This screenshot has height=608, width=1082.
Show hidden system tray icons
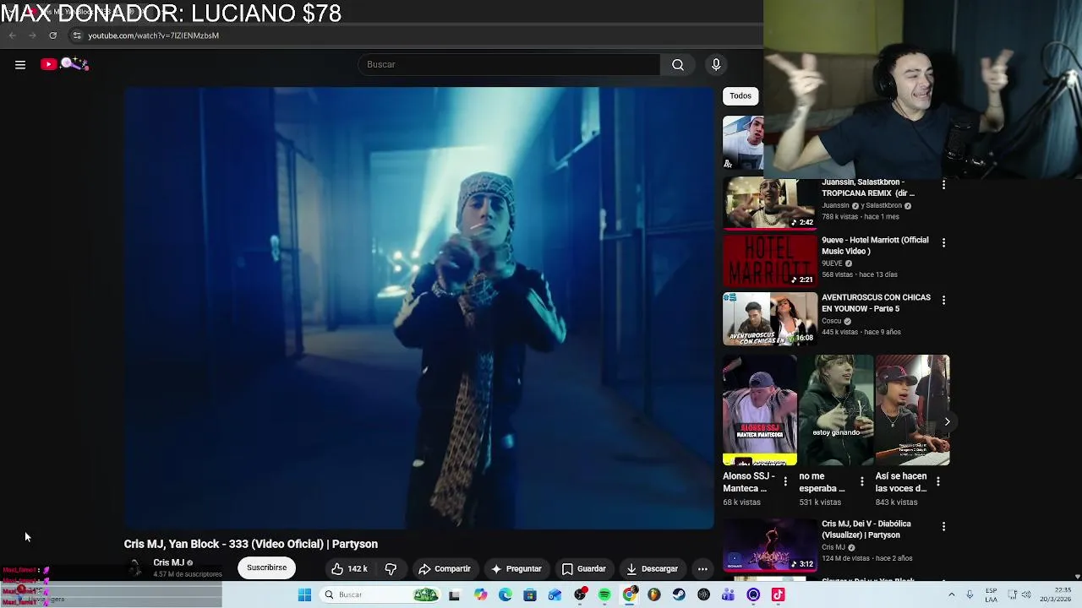tap(951, 595)
